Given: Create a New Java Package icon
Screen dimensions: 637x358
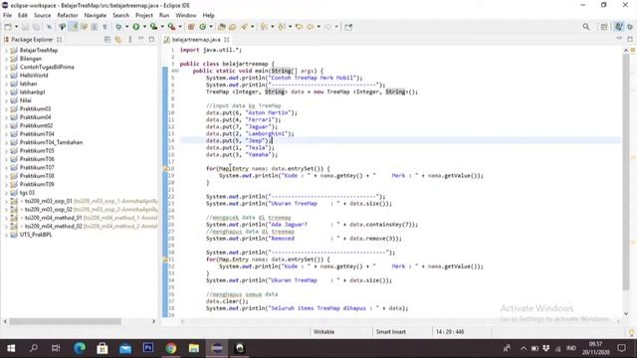Looking at the screenshot, I should [x=191, y=27].
